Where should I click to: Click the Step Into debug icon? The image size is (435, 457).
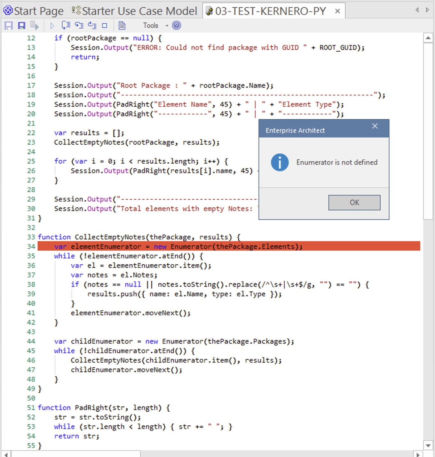coord(79,25)
